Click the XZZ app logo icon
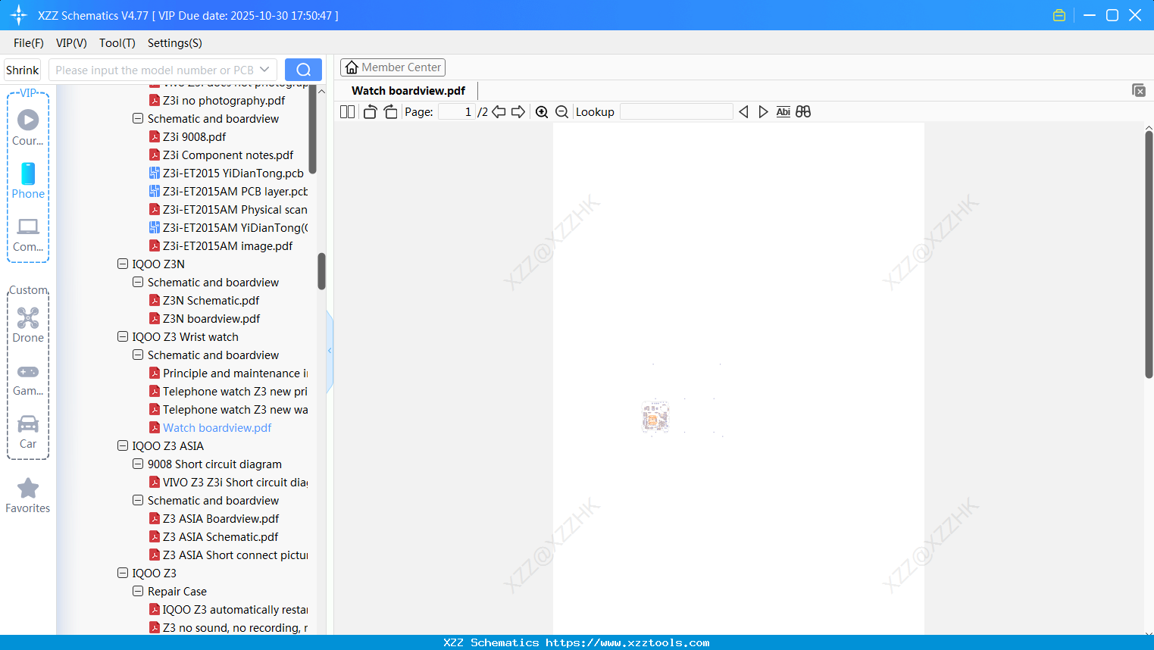The image size is (1154, 650). coord(18,15)
